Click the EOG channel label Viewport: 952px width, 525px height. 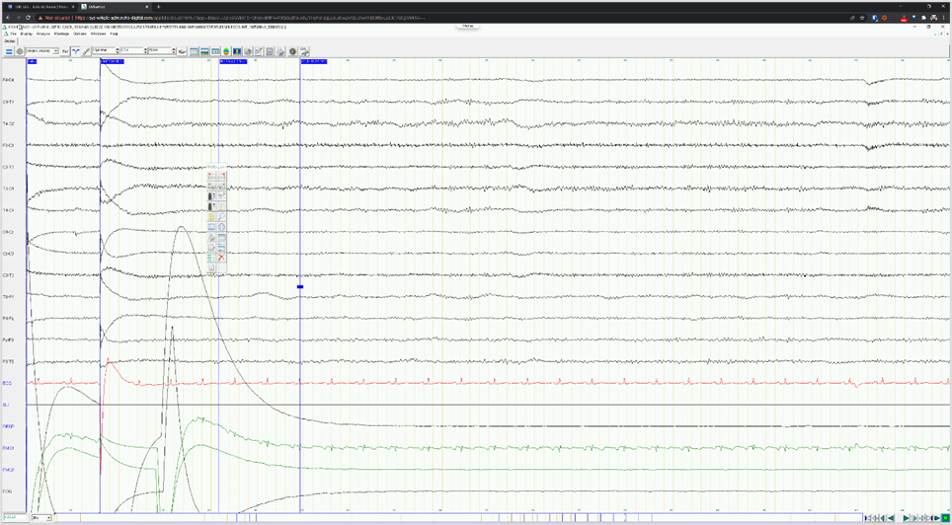coord(7,491)
